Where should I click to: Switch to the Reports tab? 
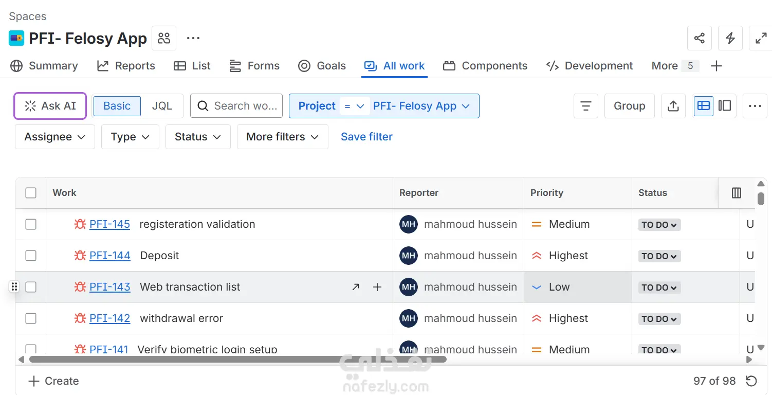pos(126,66)
